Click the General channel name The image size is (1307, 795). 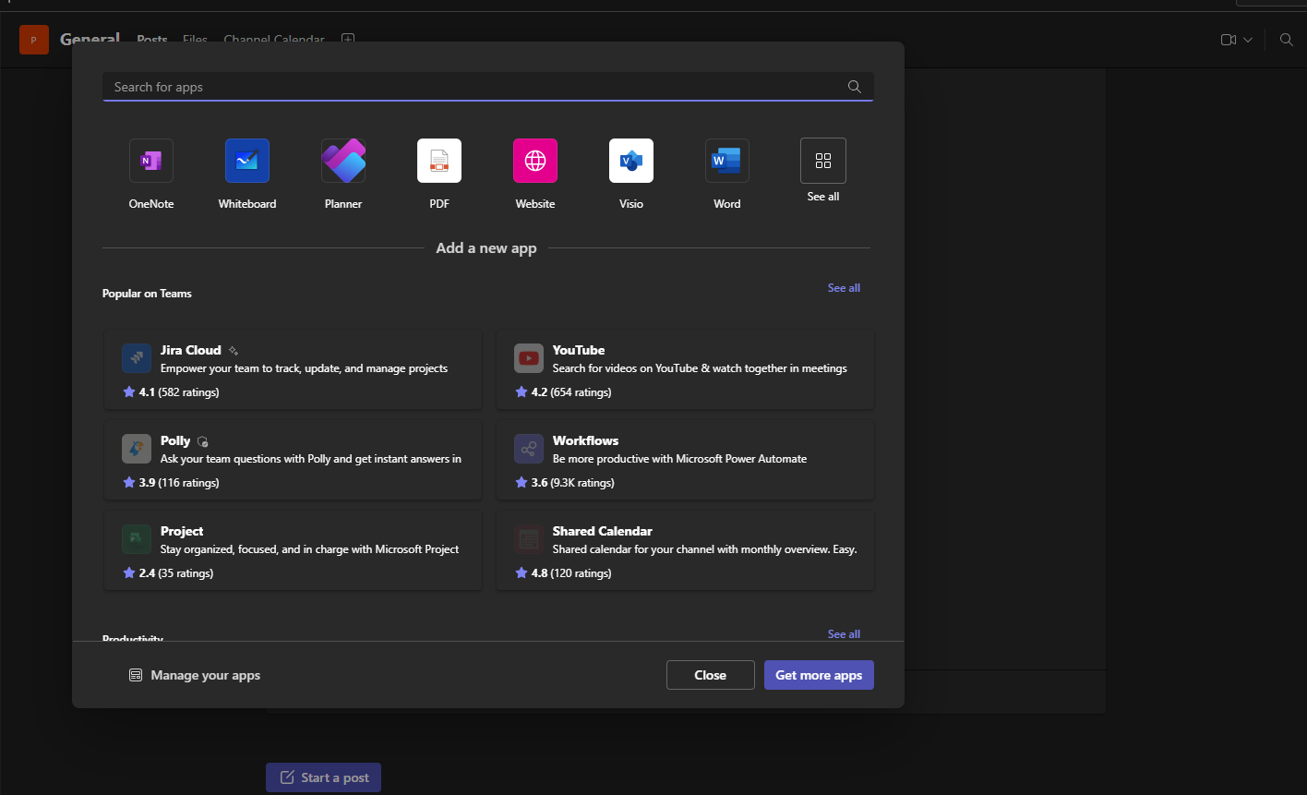(x=90, y=40)
